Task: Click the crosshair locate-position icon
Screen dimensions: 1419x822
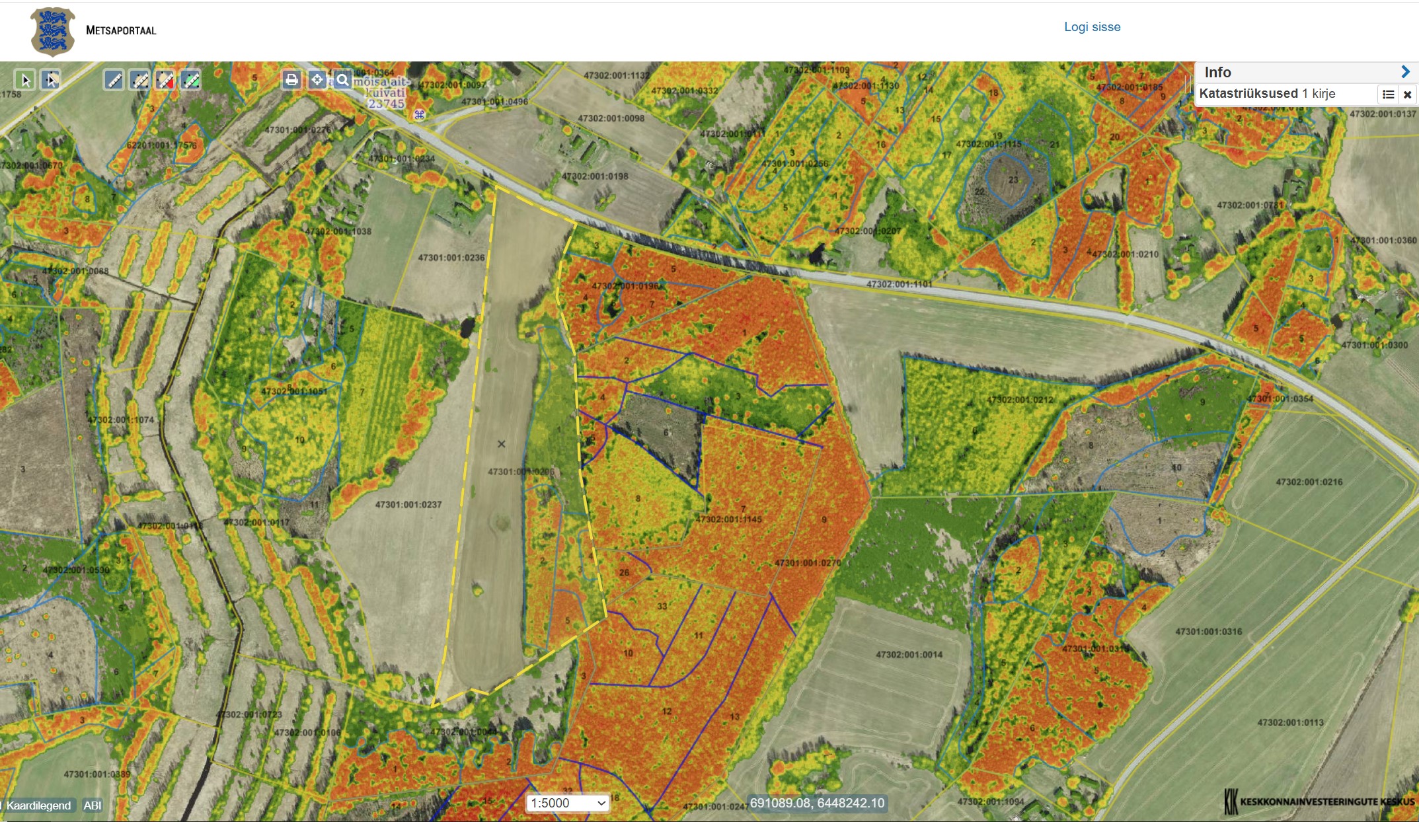Action: (317, 80)
